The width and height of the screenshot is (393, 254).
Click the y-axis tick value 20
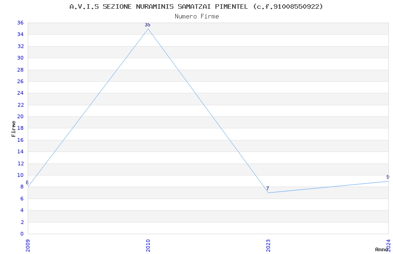20,116
